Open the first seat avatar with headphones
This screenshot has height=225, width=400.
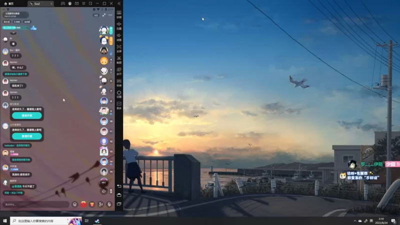tap(104, 30)
